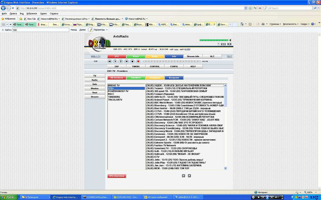Open the green Video tab
The width and height of the screenshot is (321, 200).
tap(136, 56)
